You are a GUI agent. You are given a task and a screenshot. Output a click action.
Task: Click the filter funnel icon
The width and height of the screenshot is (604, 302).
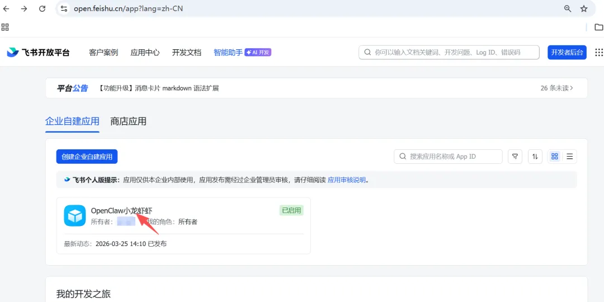[x=515, y=157]
